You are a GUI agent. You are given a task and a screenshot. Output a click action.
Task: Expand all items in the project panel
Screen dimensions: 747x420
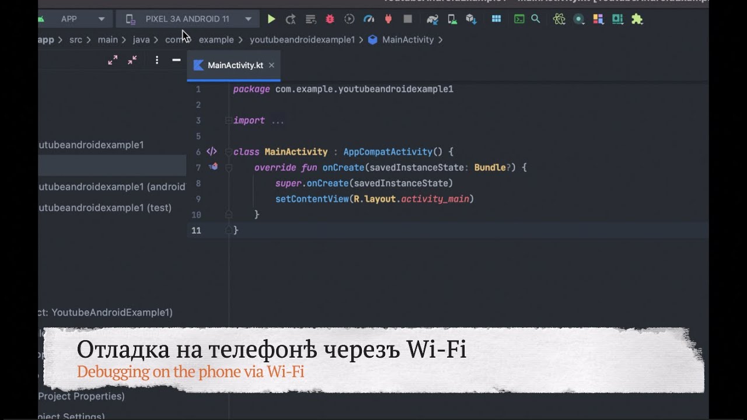[x=113, y=60]
